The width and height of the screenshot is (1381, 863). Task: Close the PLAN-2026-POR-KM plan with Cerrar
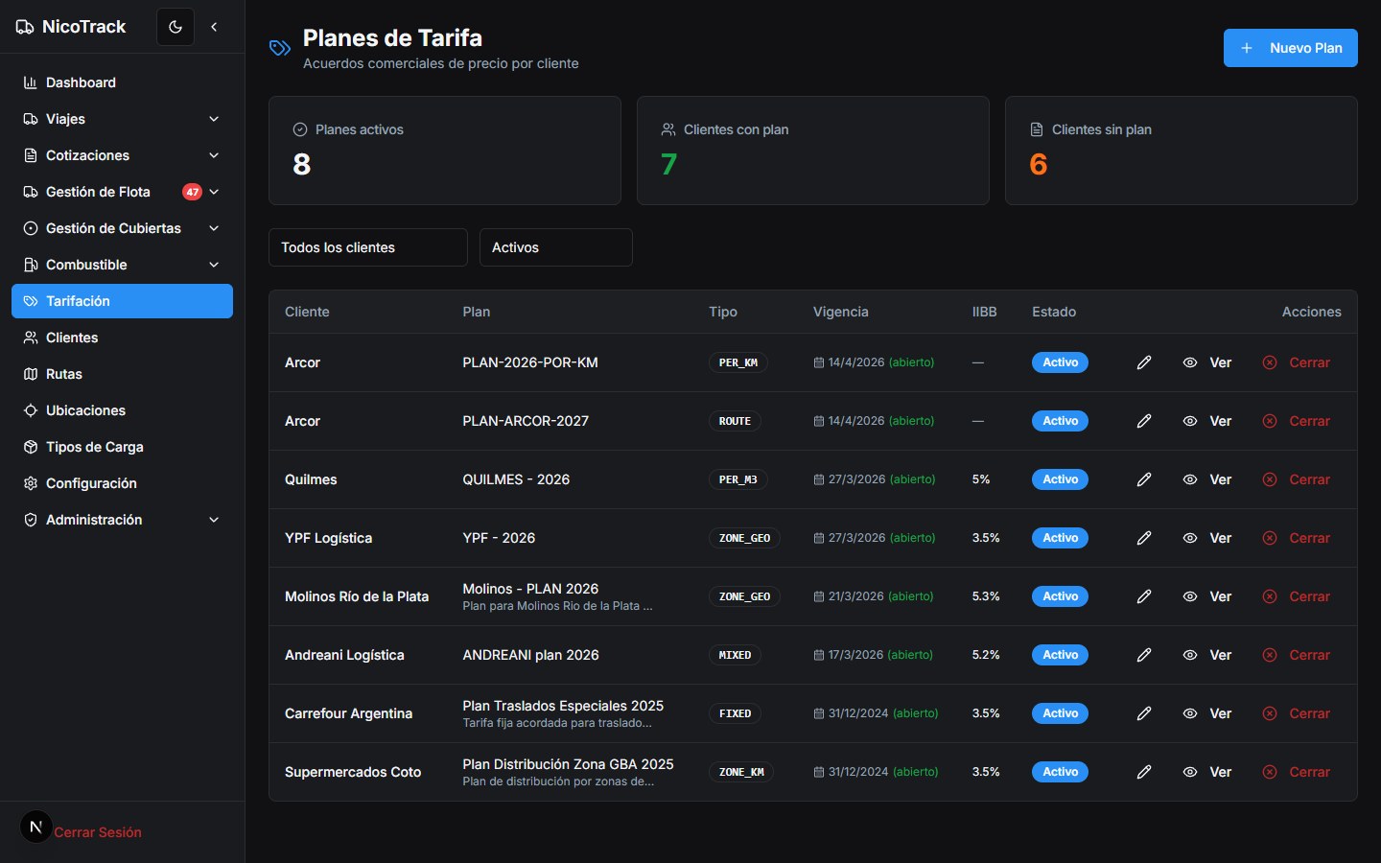[x=1297, y=362]
